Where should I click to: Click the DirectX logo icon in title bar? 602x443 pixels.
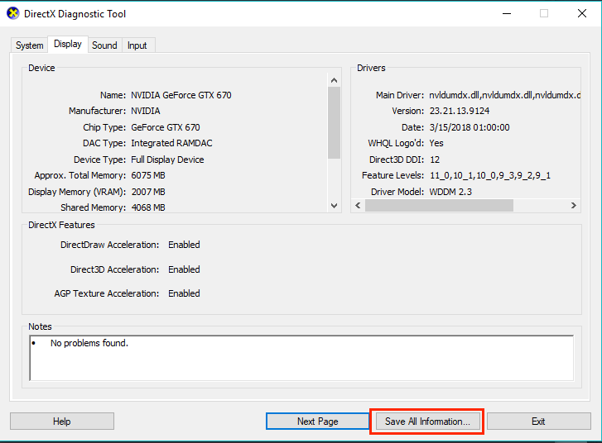click(13, 13)
